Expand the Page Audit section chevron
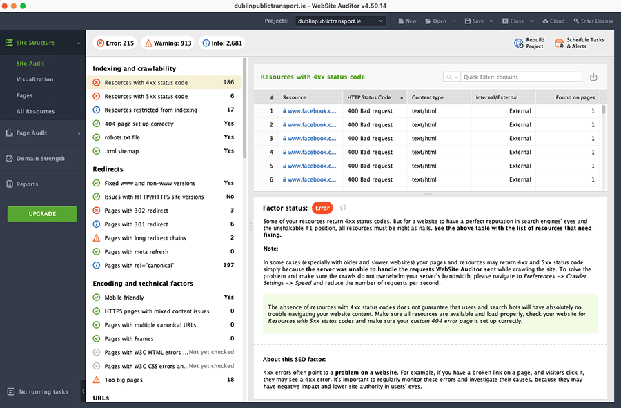The image size is (621, 408). tap(79, 133)
